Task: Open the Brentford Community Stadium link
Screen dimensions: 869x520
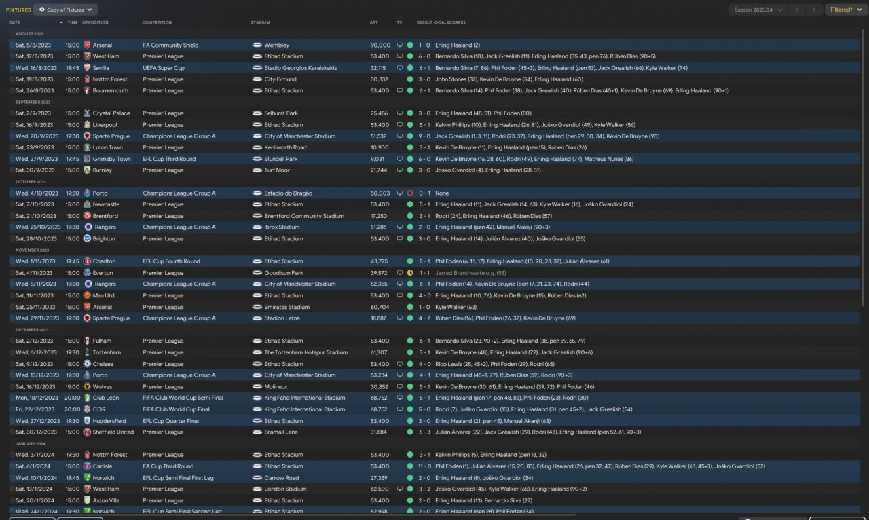Action: coord(304,216)
